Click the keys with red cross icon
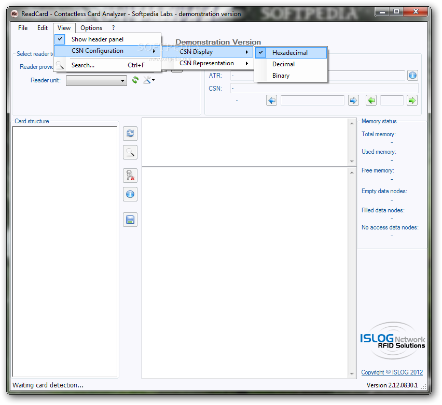 (130, 176)
